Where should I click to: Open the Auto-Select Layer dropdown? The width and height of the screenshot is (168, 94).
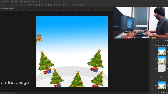[x=8, y=5]
